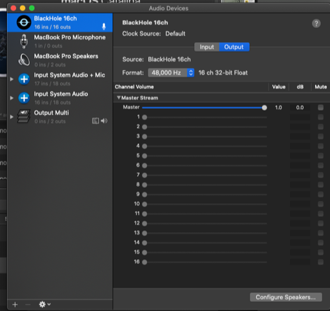Click the dB column header

[300, 87]
